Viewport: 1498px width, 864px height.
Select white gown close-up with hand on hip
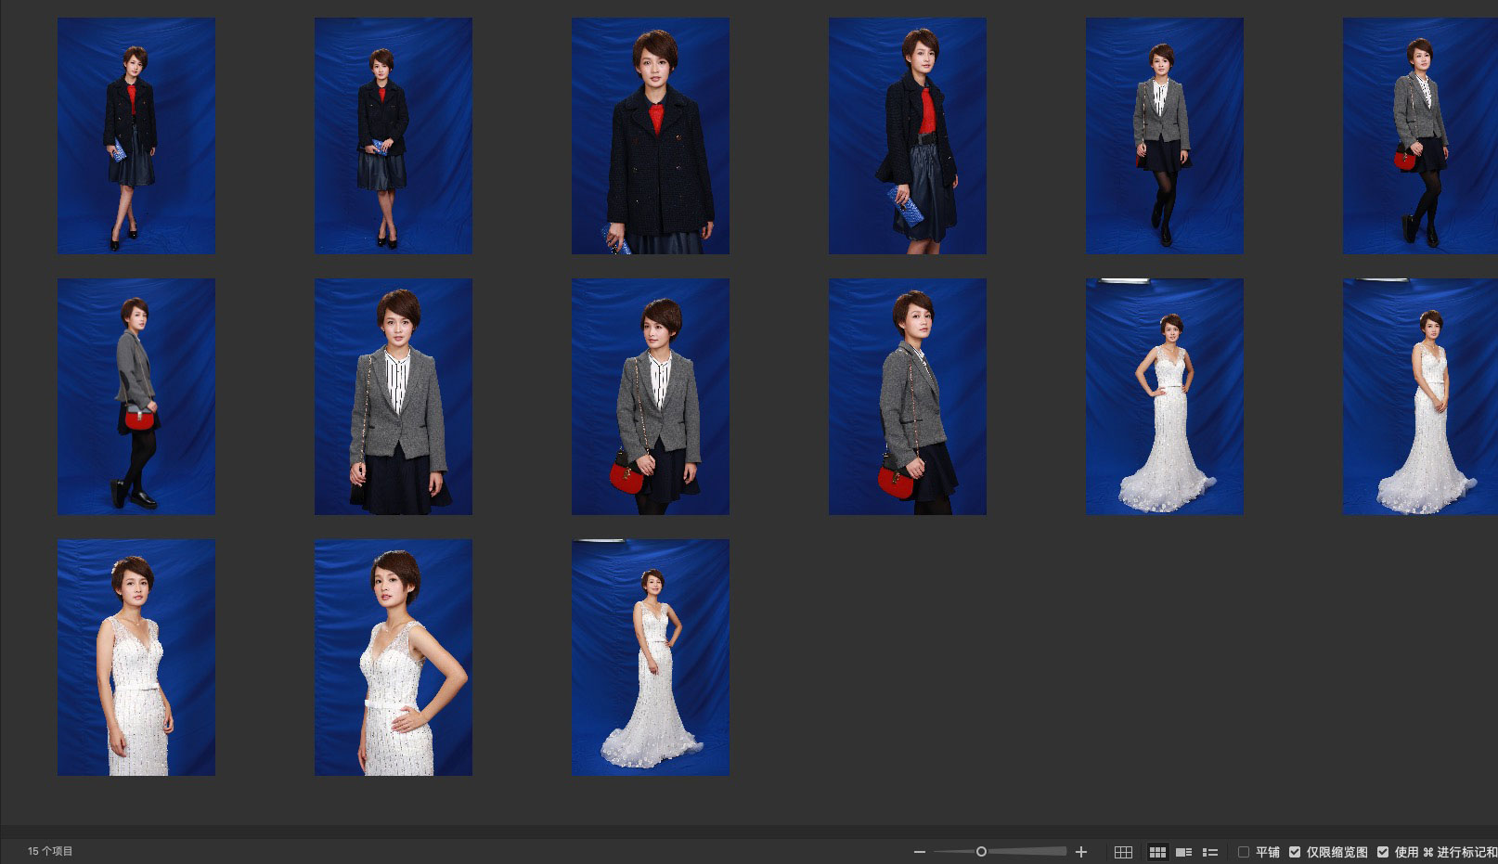point(393,657)
